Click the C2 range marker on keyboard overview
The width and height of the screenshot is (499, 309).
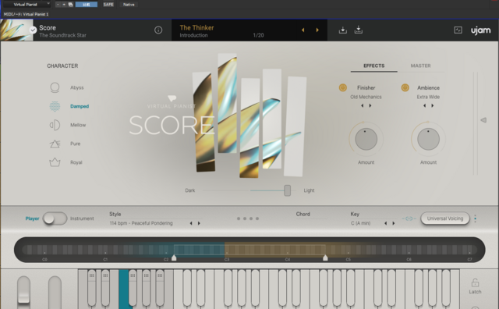pos(174,257)
